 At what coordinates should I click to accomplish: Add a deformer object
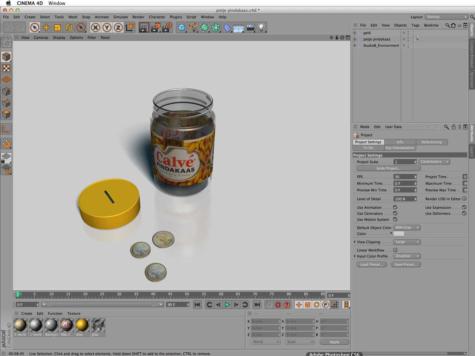pyautogui.click(x=227, y=28)
